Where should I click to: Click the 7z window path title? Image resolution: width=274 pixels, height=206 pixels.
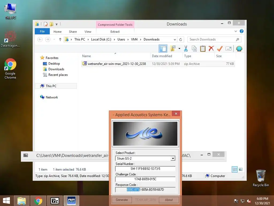pos(72,155)
